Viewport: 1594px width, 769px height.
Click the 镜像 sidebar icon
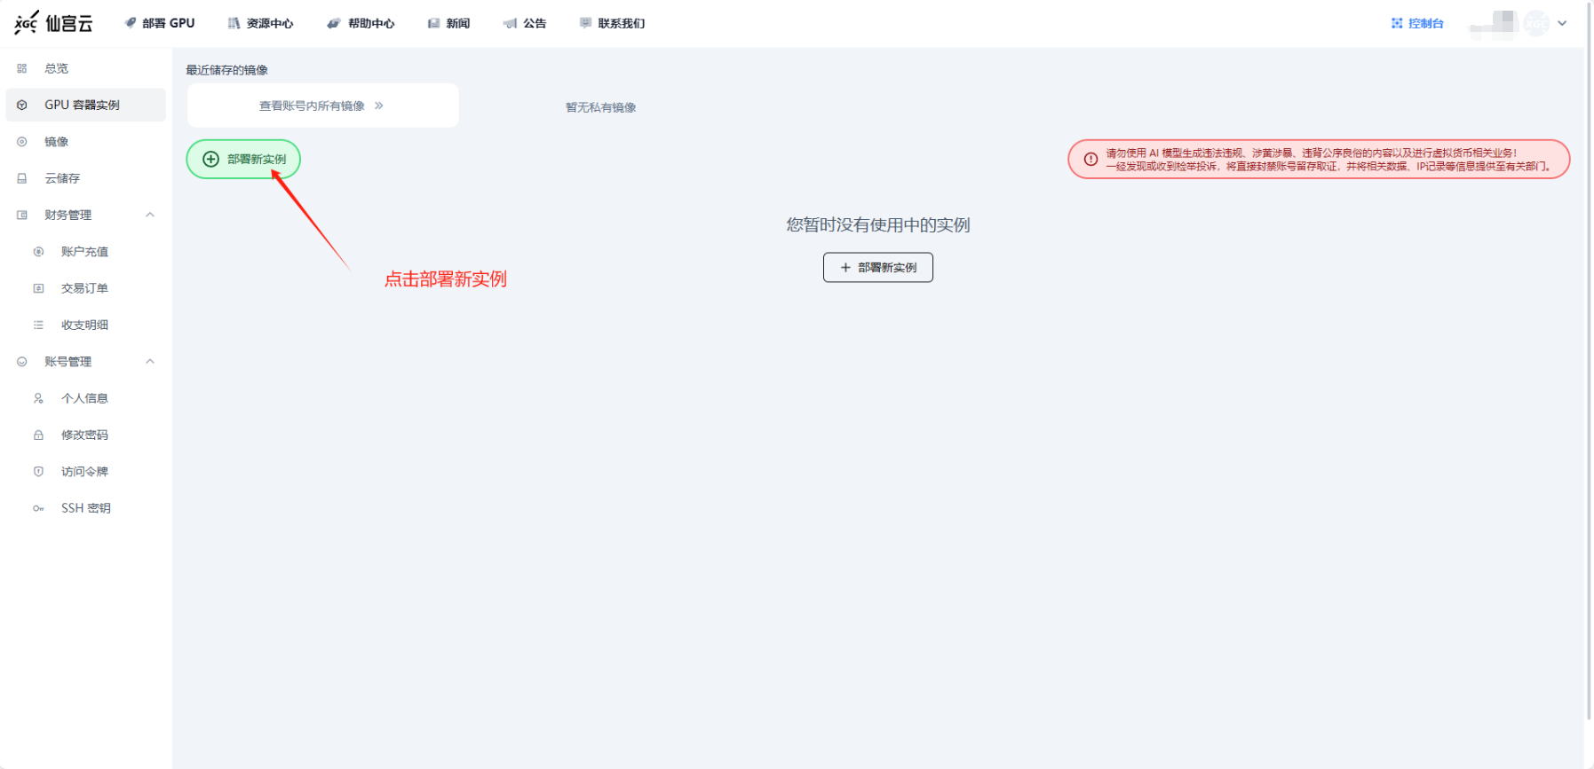(22, 142)
